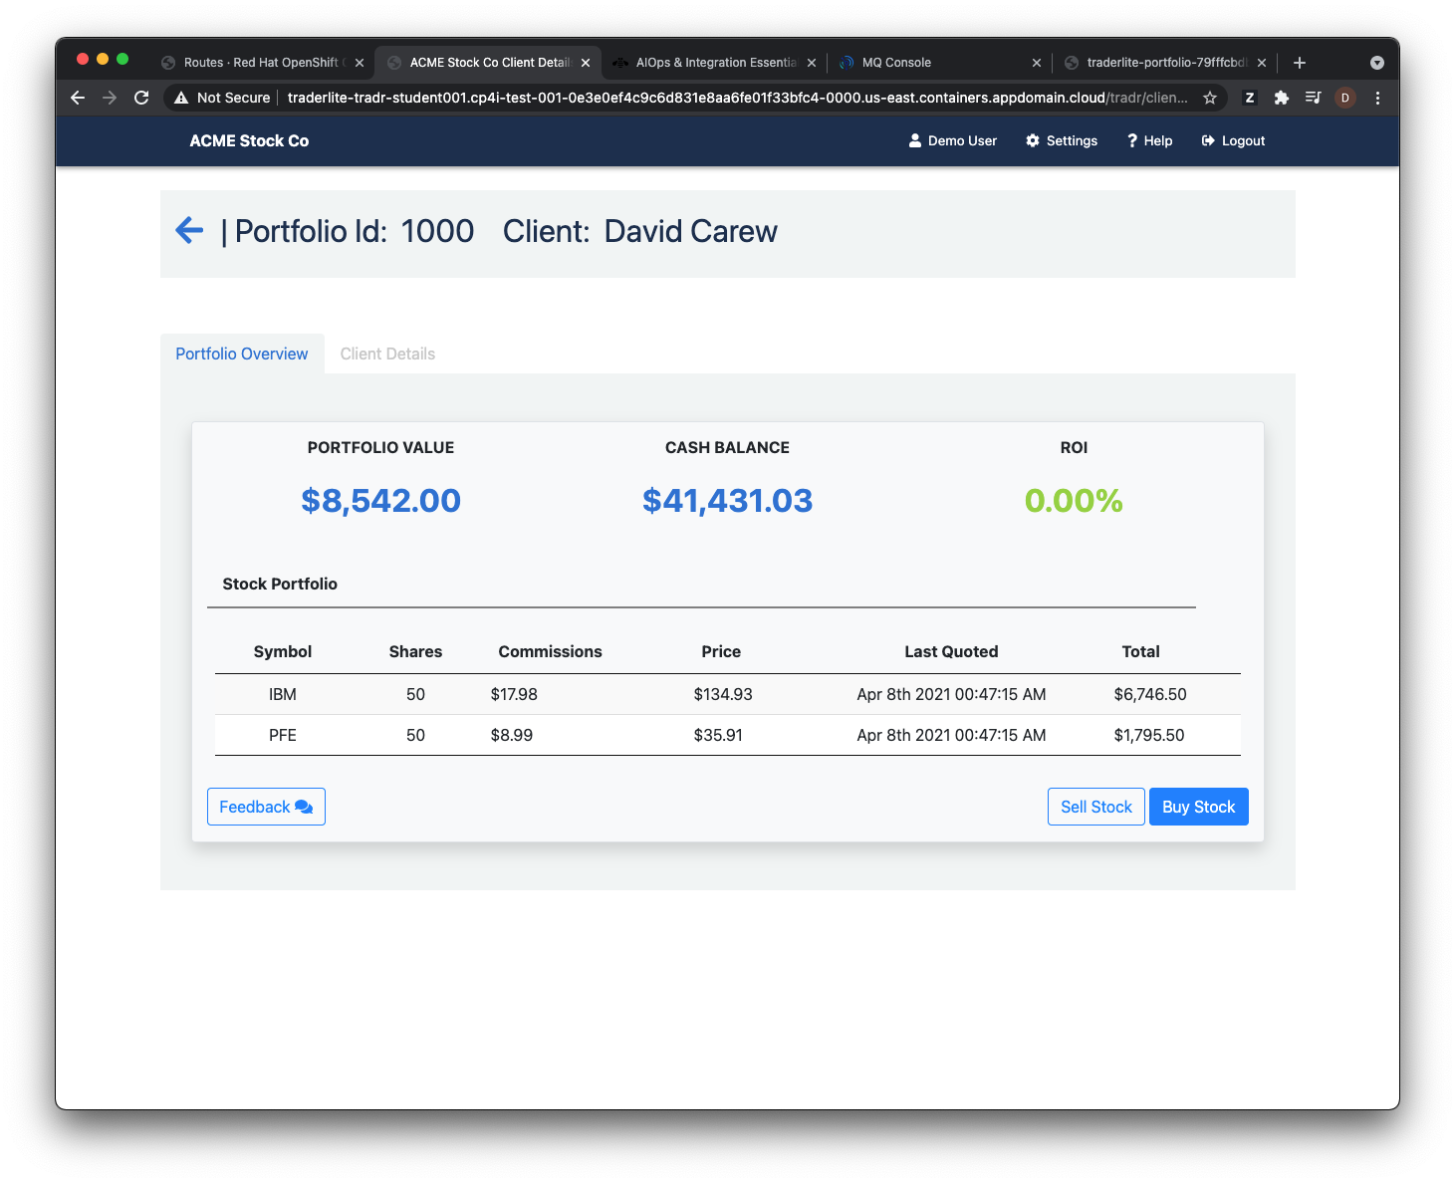The height and width of the screenshot is (1183, 1455).
Task: Open the Client Details tab
Action: (x=387, y=354)
